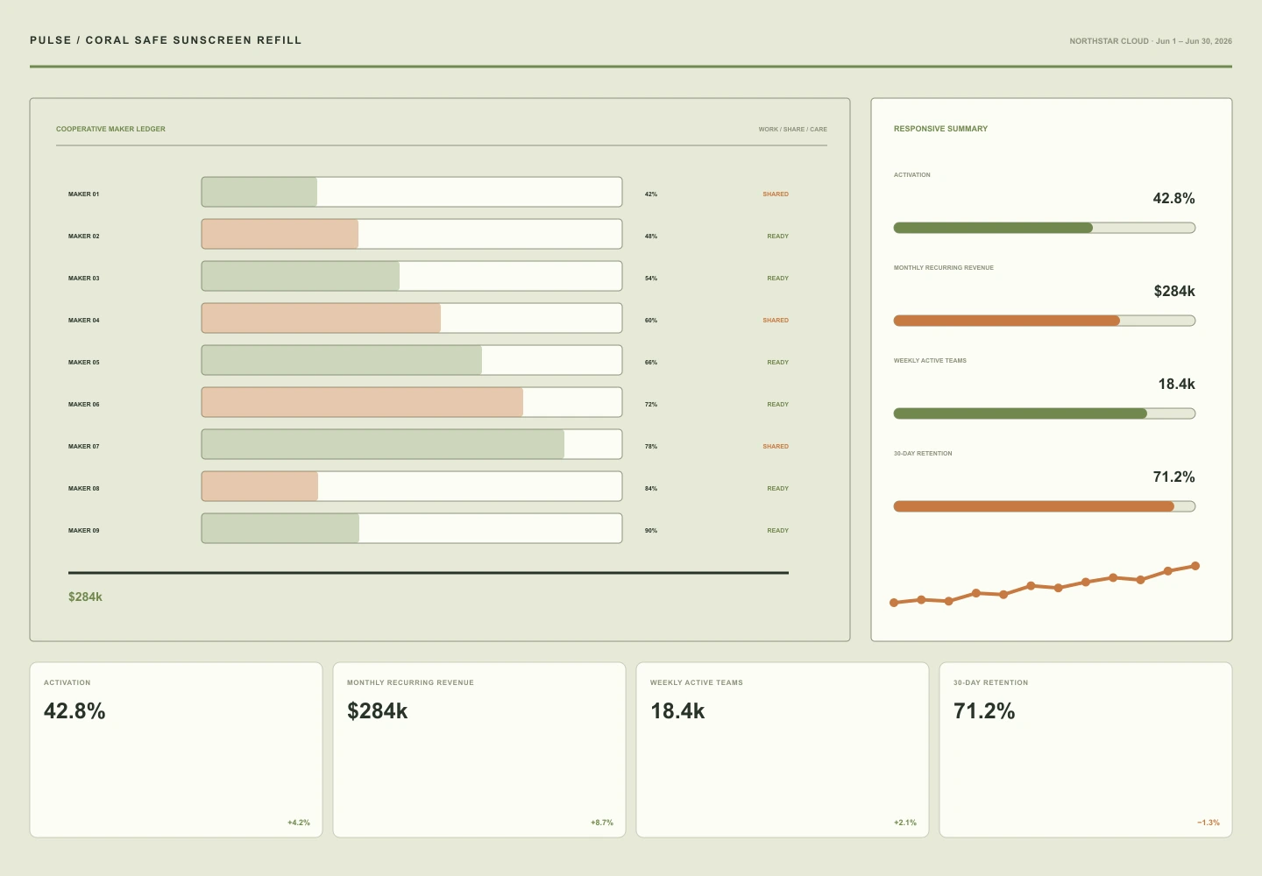The height and width of the screenshot is (876, 1262).
Task: Click the COOPERATIVE MAKER LEDGER heading
Action: click(x=110, y=129)
